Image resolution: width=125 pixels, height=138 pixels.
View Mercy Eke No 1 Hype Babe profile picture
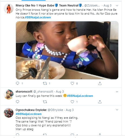(x=9, y=9)
